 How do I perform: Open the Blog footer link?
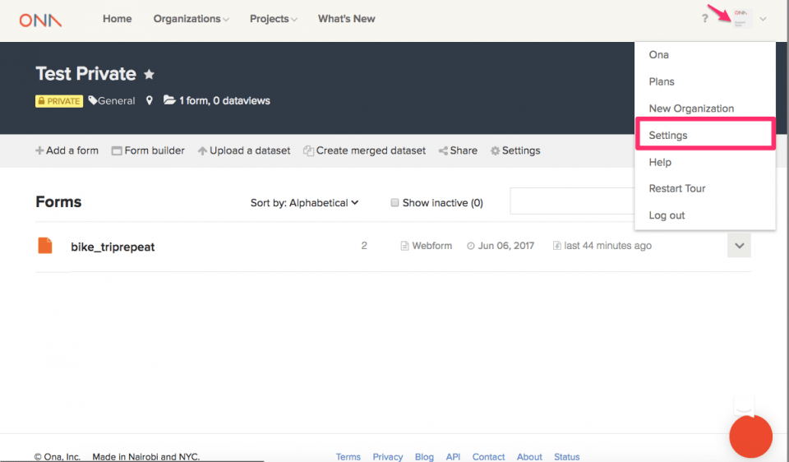[424, 456]
